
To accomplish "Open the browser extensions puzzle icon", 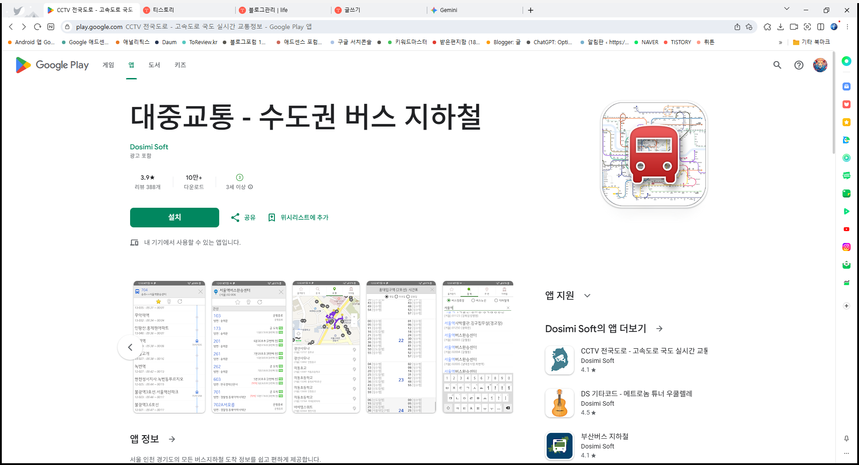I will point(767,27).
